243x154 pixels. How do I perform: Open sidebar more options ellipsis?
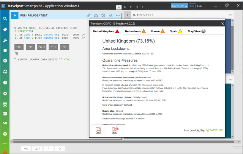click(5, 143)
